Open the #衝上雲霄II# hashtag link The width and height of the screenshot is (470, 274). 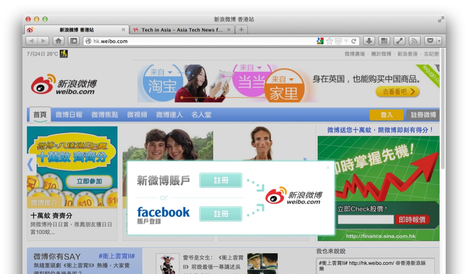click(x=117, y=256)
